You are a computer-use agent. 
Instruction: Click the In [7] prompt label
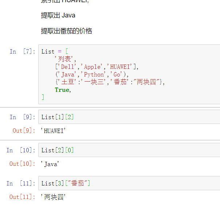coord(23,52)
